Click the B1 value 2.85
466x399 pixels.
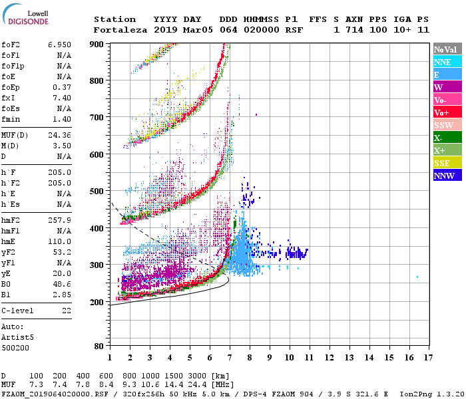point(62,295)
